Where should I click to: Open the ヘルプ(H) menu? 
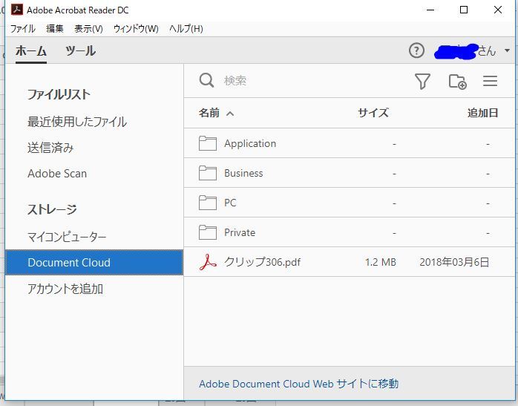pyautogui.click(x=186, y=29)
